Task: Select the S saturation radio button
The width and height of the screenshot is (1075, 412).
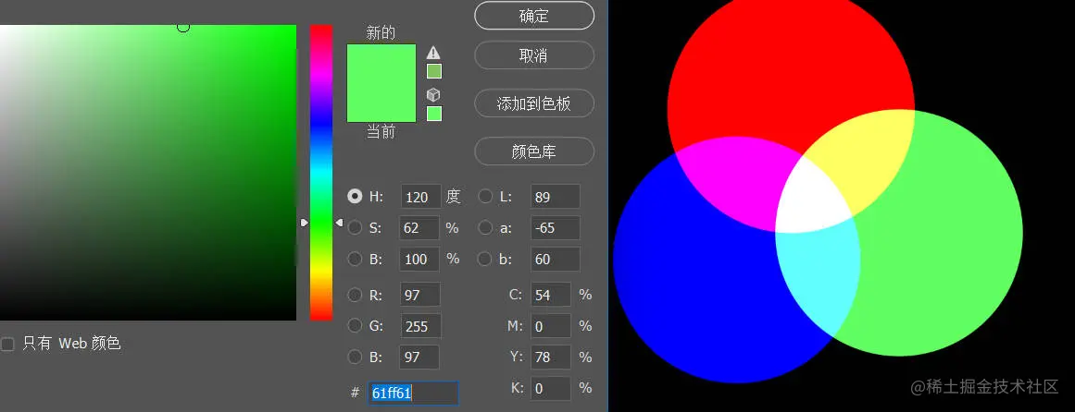Action: 355,227
